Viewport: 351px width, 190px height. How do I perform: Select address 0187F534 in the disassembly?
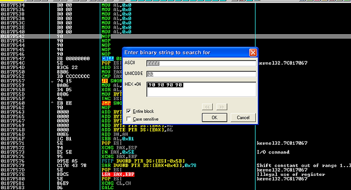click(x=13, y=5)
